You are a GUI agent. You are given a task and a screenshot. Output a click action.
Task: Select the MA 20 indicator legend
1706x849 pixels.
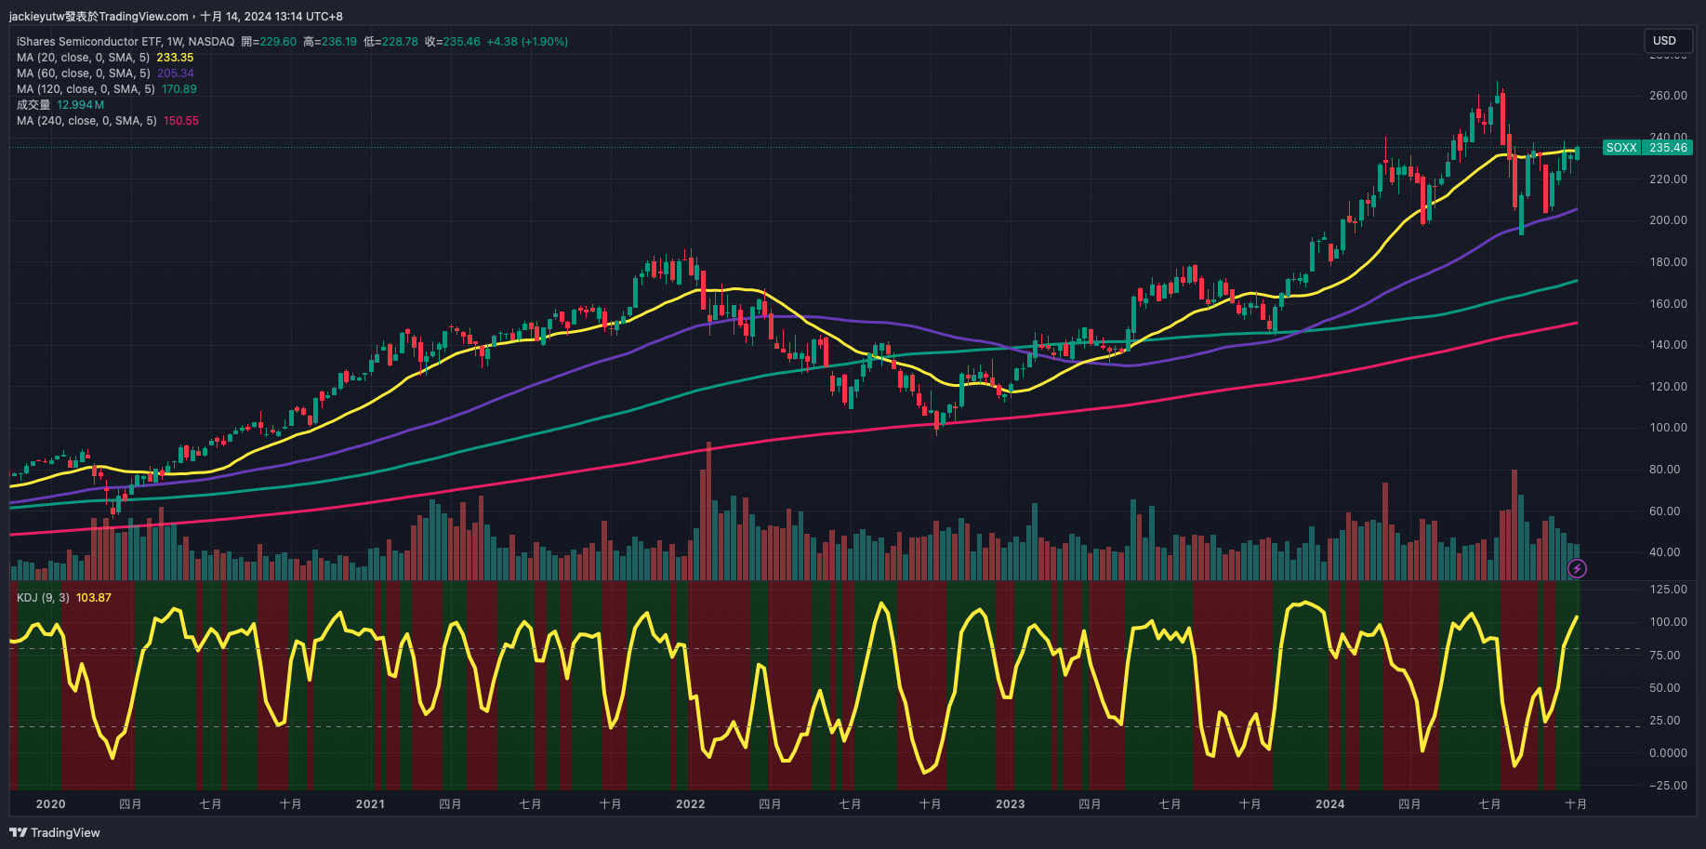[x=83, y=58]
